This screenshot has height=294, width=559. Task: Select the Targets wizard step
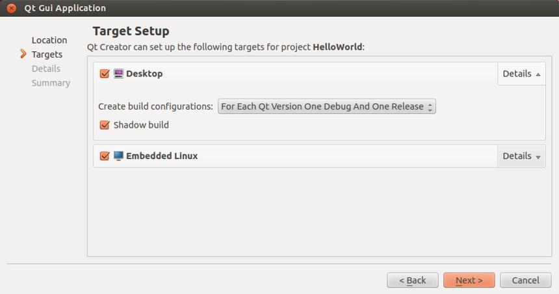(47, 55)
